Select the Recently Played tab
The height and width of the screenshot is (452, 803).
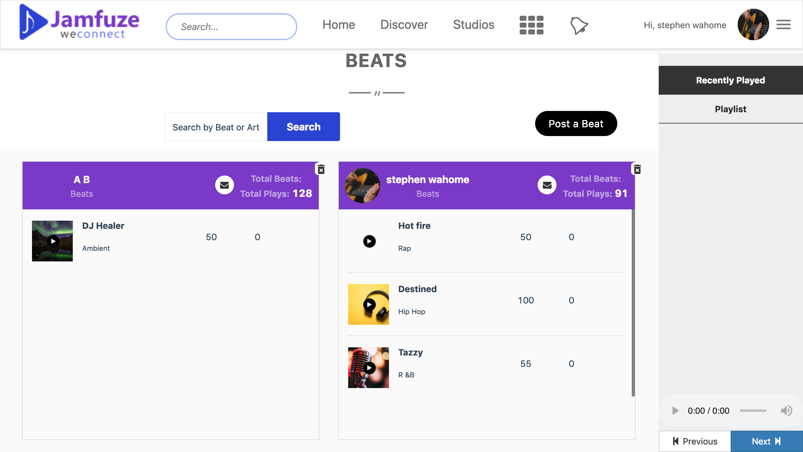click(730, 80)
